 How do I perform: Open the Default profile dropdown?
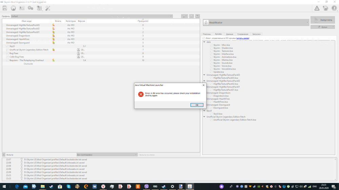tap(92, 16)
